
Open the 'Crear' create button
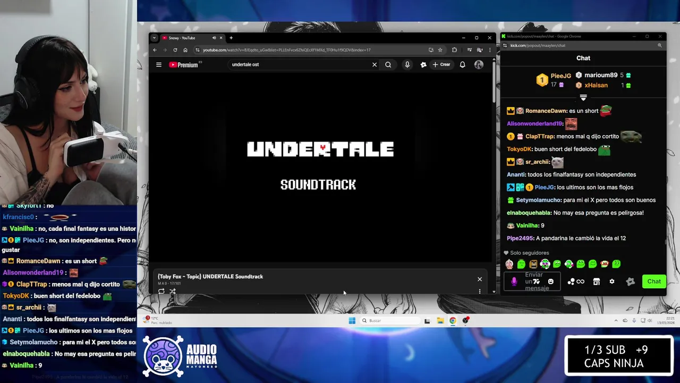pyautogui.click(x=441, y=65)
